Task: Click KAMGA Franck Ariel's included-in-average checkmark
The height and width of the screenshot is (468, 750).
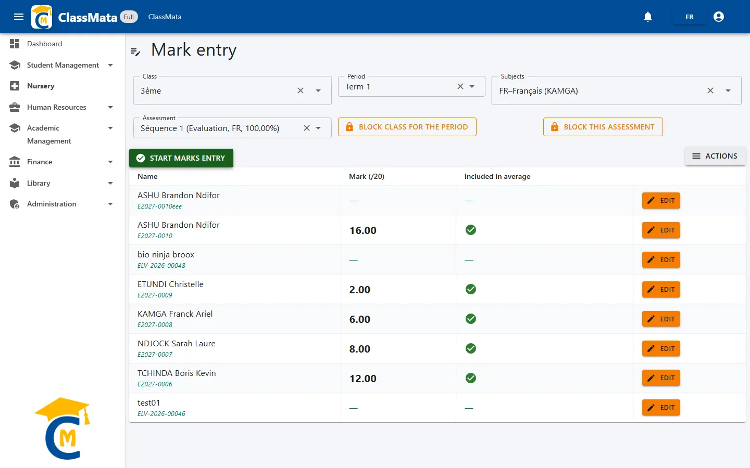Action: (x=471, y=319)
